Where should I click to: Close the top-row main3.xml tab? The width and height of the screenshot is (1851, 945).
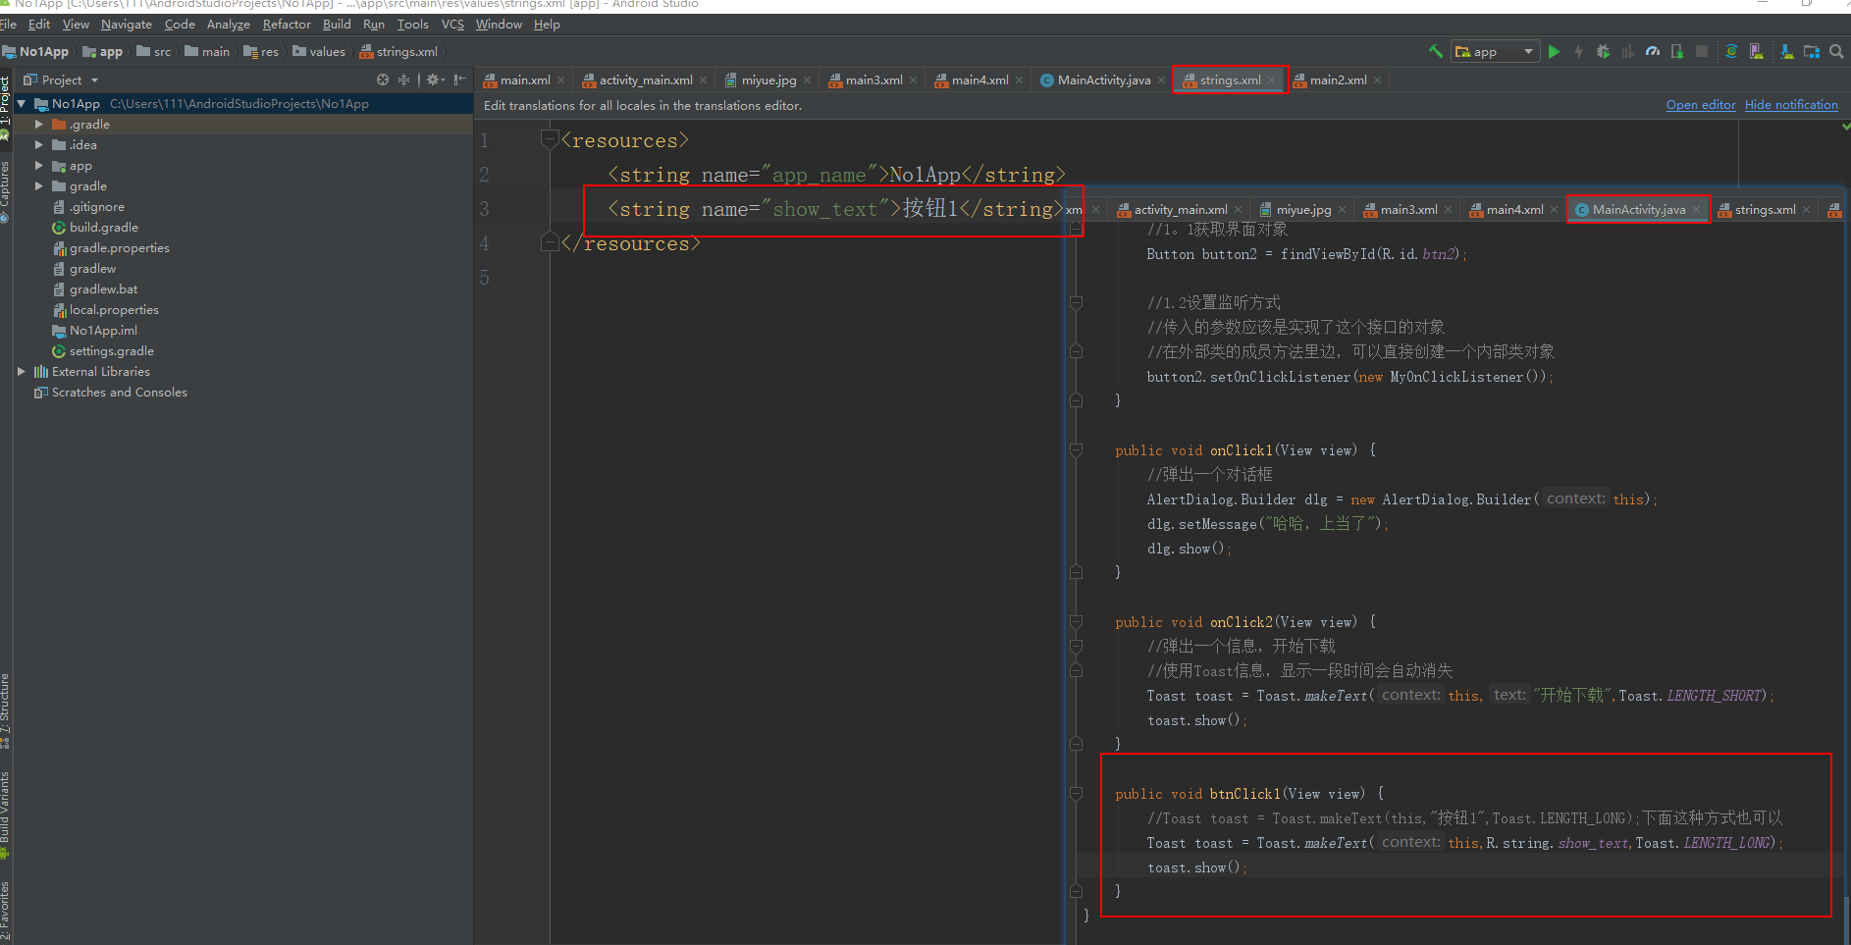pyautogui.click(x=914, y=80)
